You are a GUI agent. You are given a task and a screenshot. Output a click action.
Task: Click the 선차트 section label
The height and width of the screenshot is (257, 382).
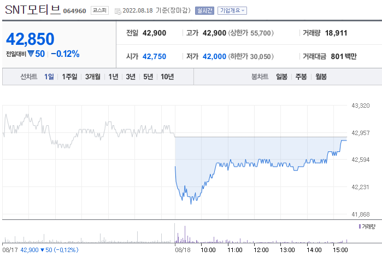click(29, 77)
